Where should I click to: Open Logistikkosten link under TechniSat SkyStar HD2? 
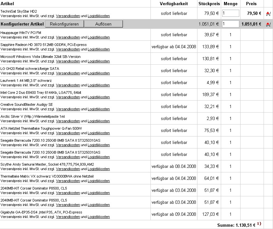point(99,16)
